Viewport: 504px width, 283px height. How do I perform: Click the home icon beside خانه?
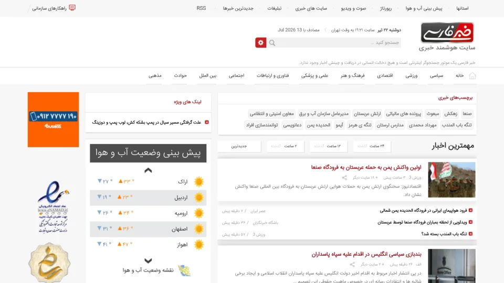(472, 75)
